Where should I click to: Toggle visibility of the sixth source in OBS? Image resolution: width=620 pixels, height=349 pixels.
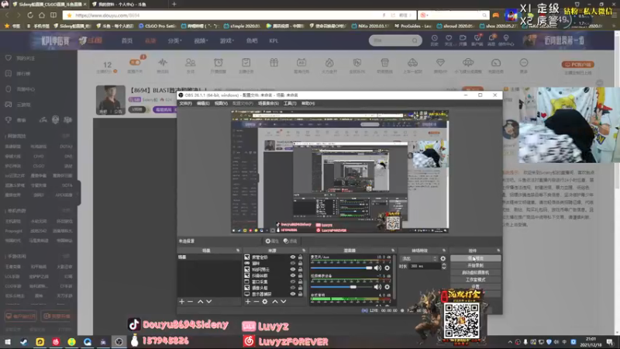293,288
